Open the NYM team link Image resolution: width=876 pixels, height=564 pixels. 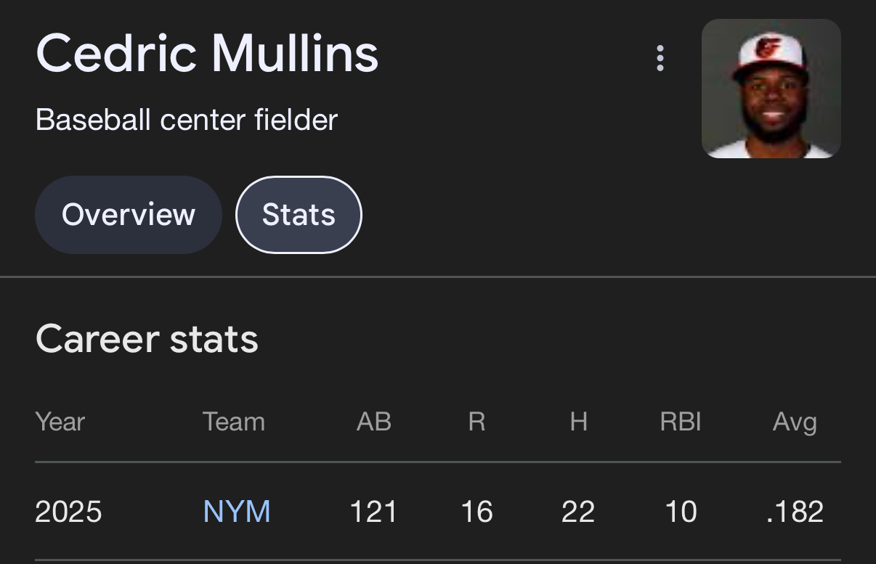coord(237,512)
